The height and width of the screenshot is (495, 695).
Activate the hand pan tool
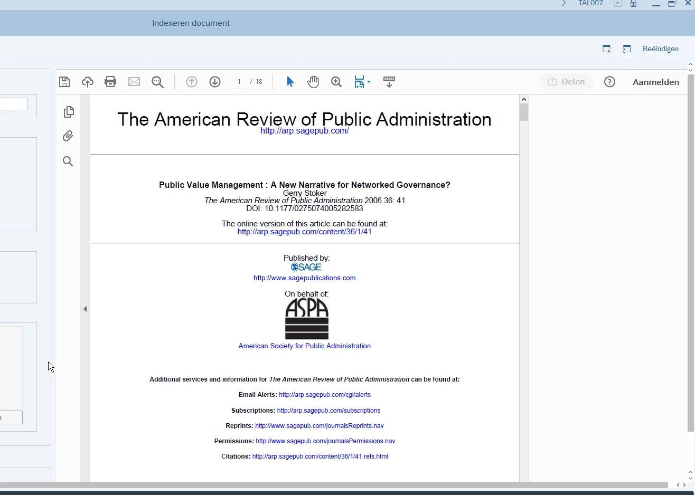pyautogui.click(x=313, y=82)
